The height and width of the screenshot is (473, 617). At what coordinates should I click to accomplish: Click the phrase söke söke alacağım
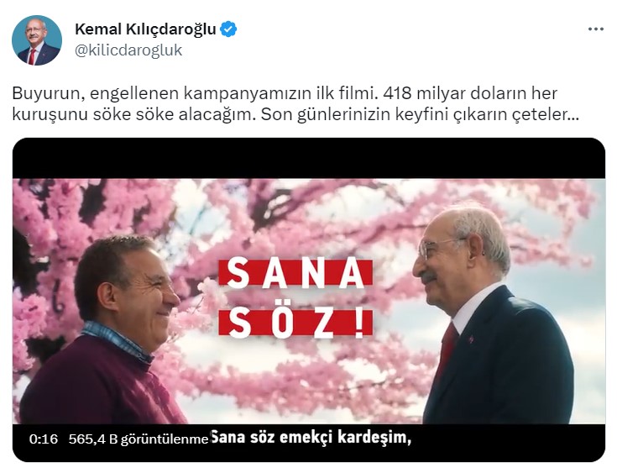172,114
